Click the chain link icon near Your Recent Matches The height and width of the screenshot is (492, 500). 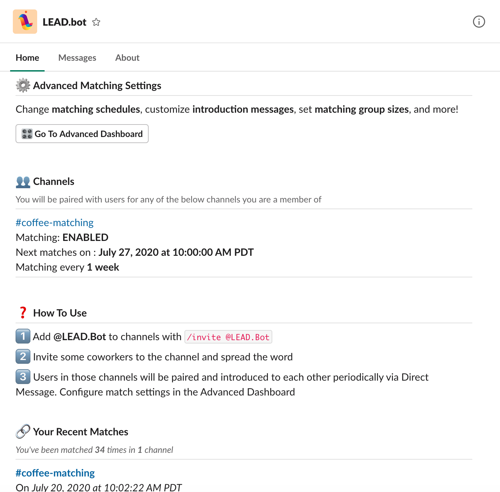point(22,431)
